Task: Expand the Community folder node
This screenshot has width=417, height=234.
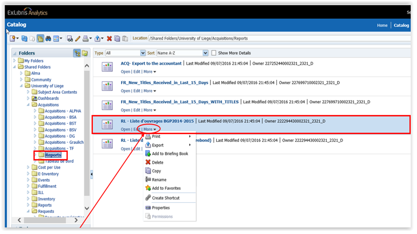Action: pyautogui.click(x=21, y=79)
